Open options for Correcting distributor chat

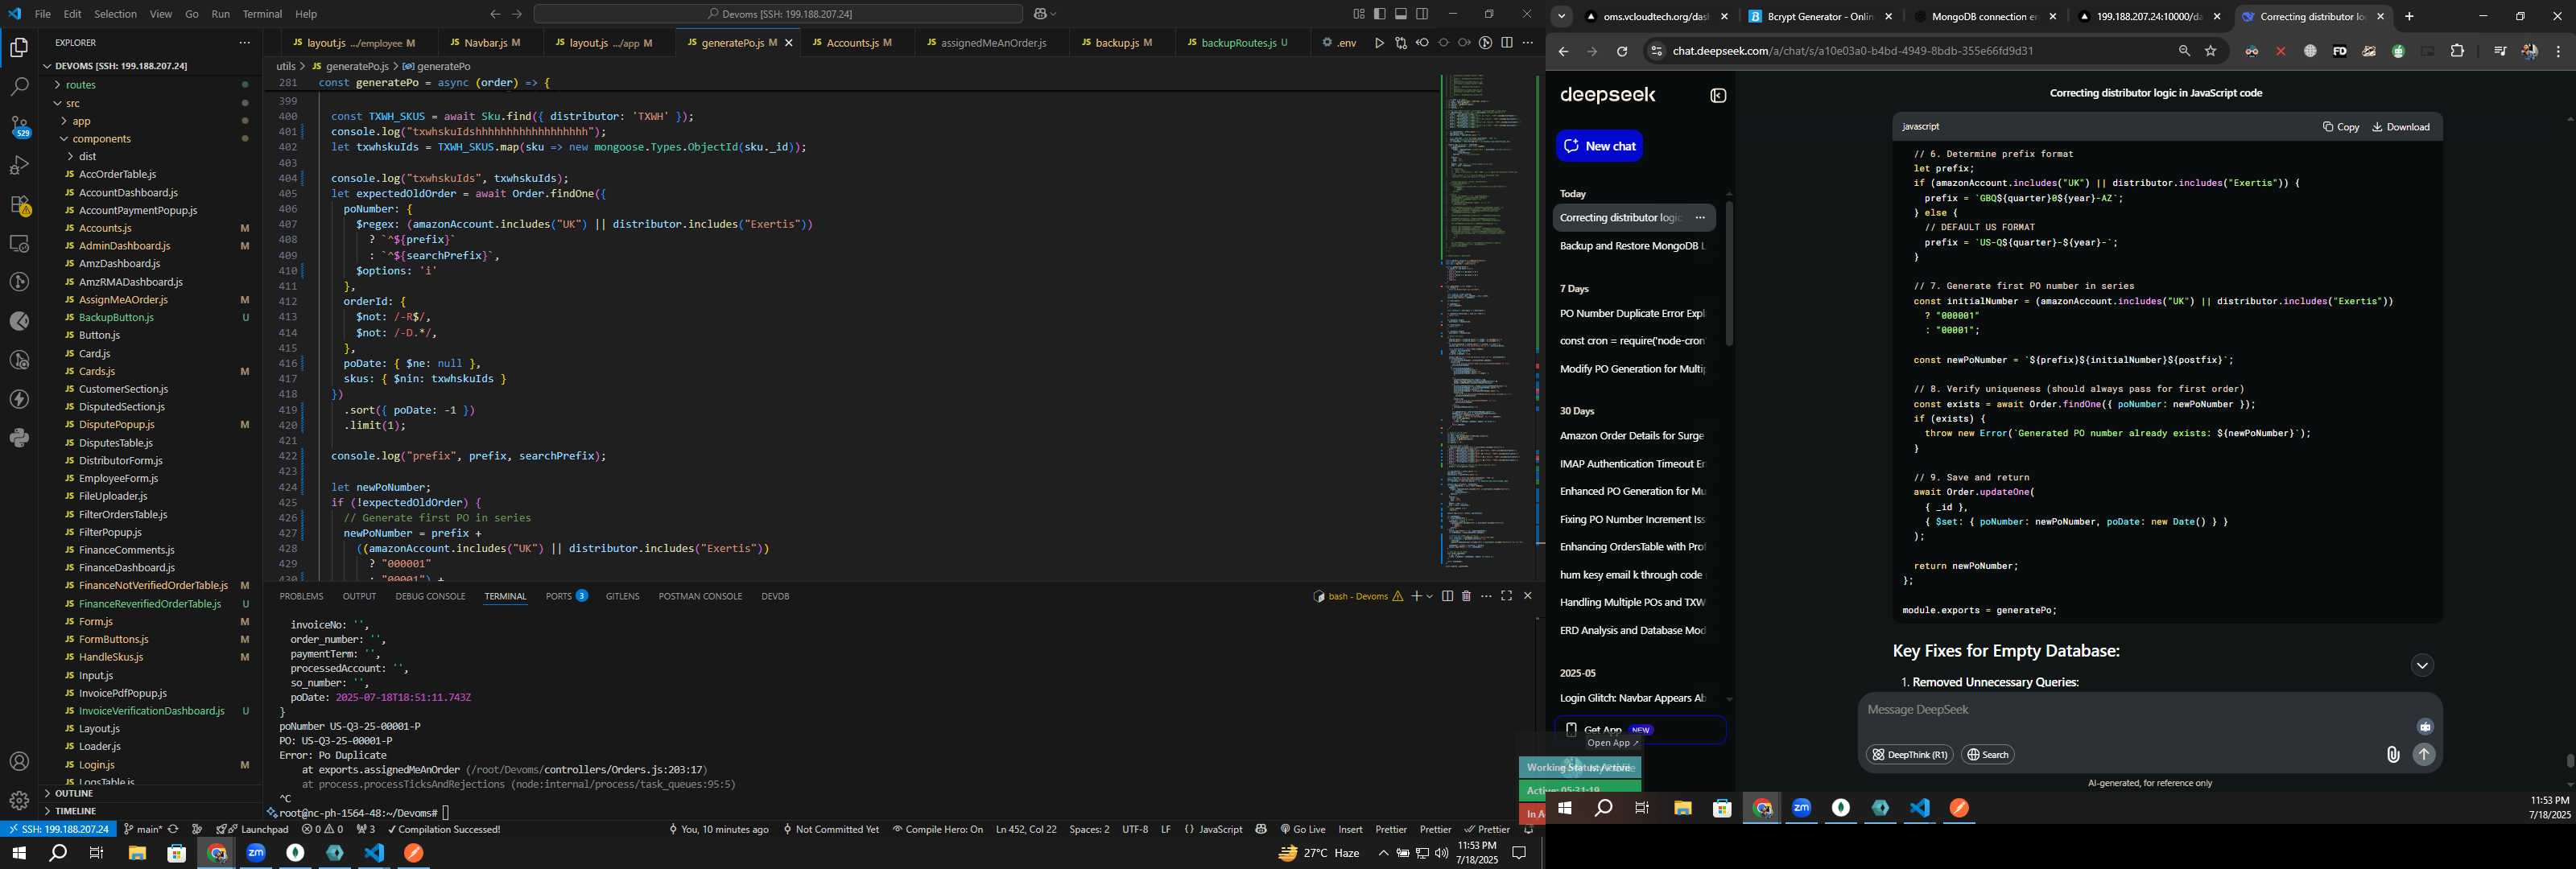pyautogui.click(x=1700, y=218)
